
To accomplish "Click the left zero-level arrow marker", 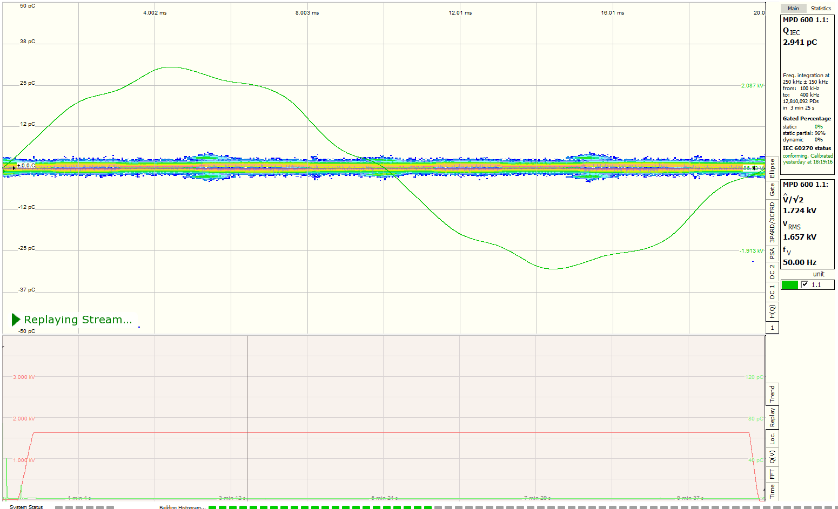I will pos(14,168).
